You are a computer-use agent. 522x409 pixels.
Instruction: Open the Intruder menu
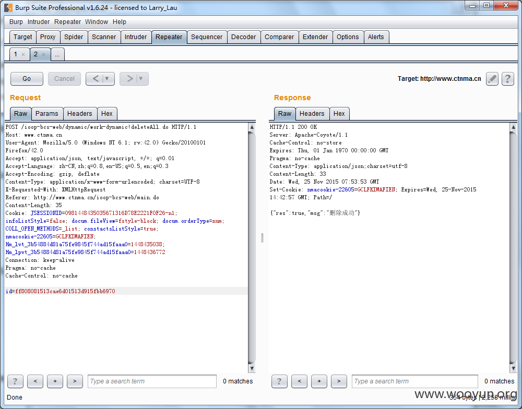(38, 21)
